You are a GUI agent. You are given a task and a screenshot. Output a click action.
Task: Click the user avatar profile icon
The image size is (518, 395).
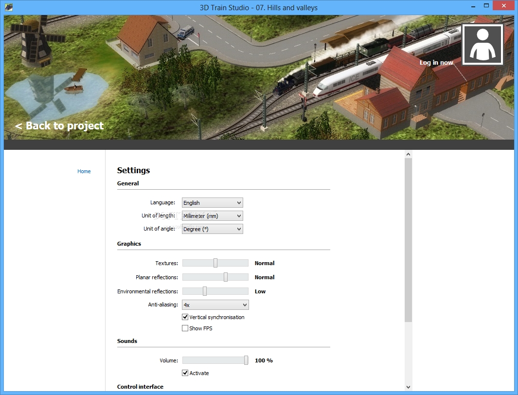click(x=482, y=44)
